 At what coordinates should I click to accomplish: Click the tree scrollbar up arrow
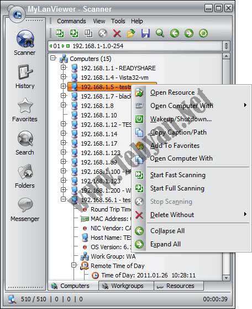tap(226, 56)
